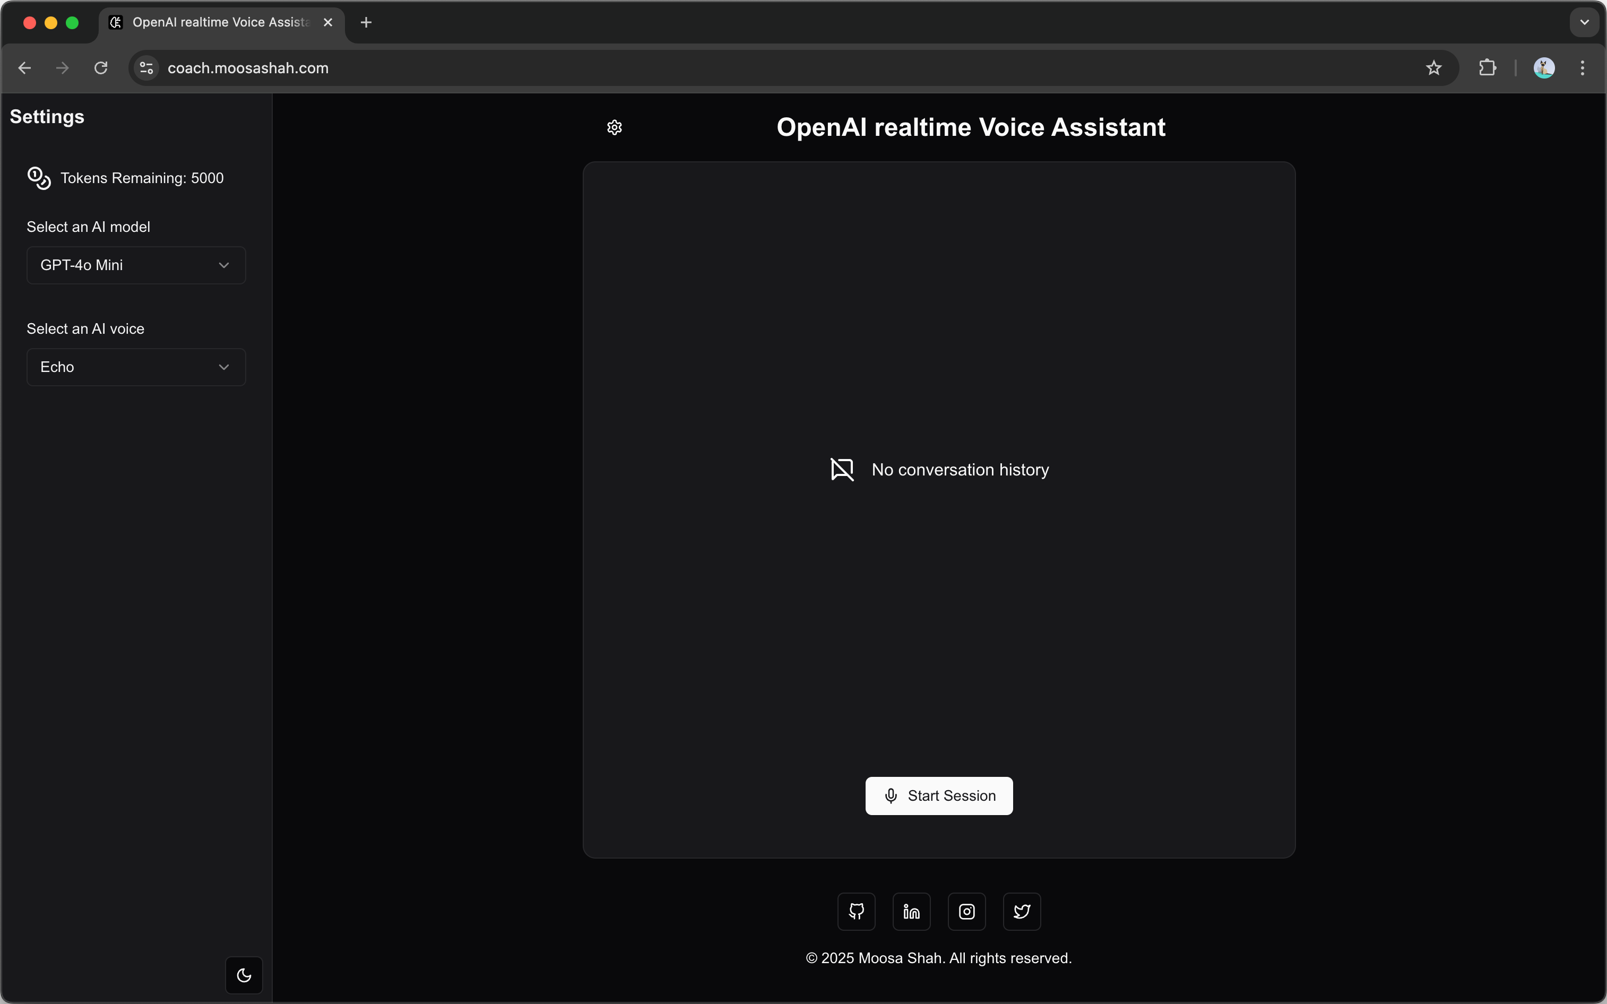Go back to the previous page
This screenshot has height=1004, width=1607.
[24, 68]
